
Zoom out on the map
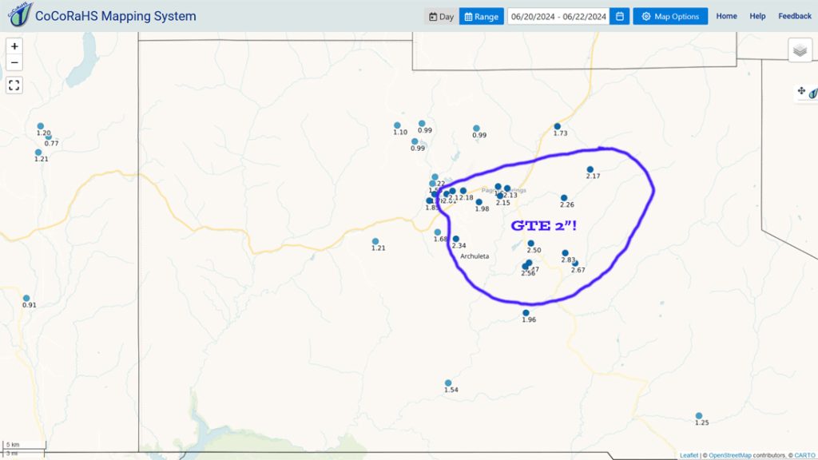[x=14, y=63]
